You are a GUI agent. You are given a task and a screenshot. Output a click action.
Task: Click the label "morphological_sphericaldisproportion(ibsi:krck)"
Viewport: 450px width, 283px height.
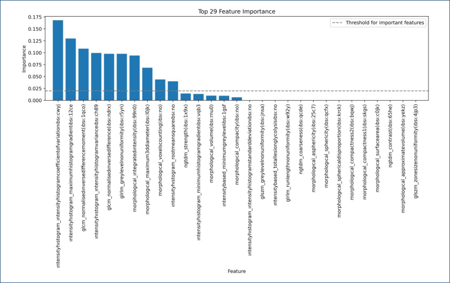click(x=339, y=161)
